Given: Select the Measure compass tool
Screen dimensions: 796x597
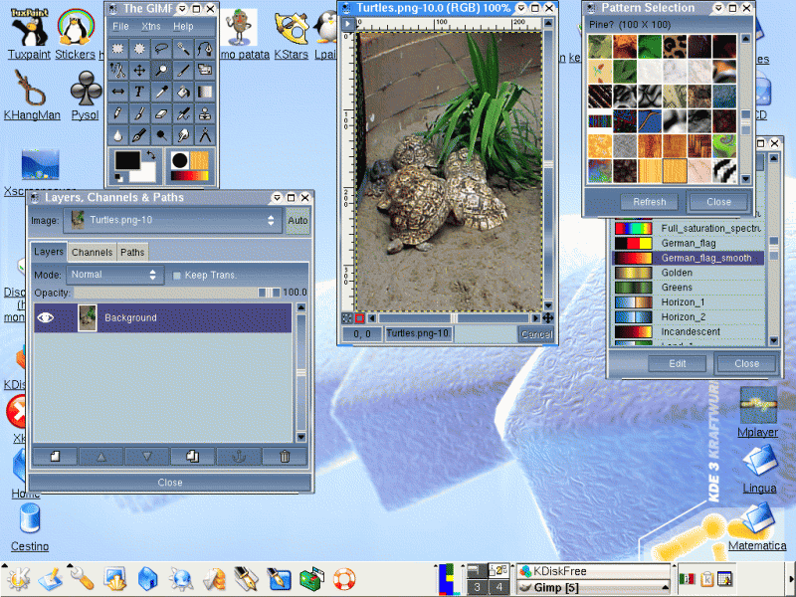Looking at the screenshot, I should click(205, 136).
